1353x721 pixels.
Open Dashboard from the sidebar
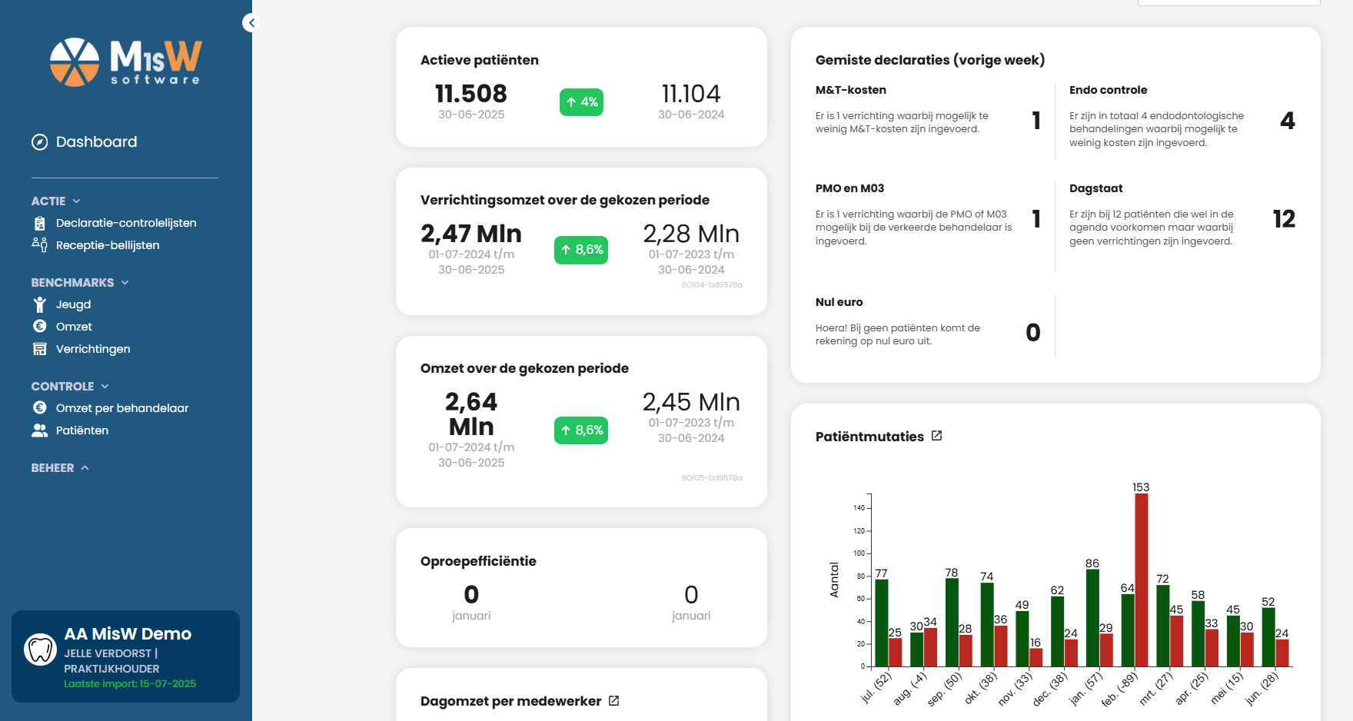pyautogui.click(x=96, y=142)
